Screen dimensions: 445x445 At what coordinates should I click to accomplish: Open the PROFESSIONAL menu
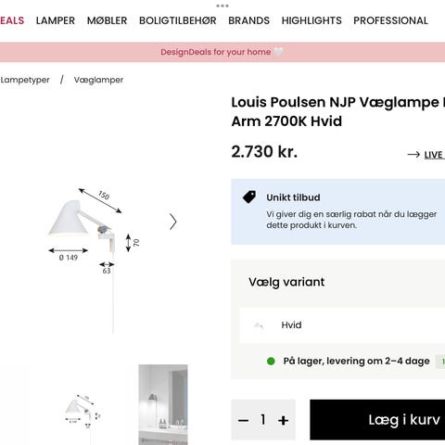[x=390, y=20]
